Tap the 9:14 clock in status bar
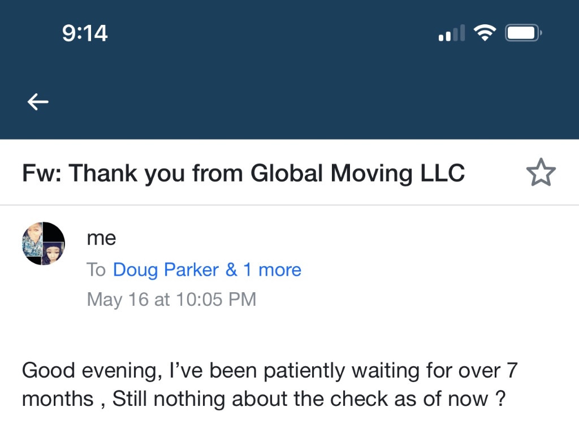 coord(85,32)
